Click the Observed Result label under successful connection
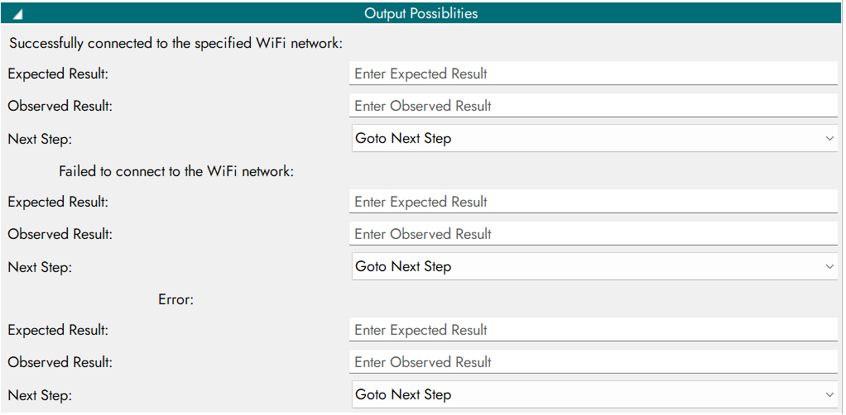Screen dimensions: 846x415 [x=60, y=106]
